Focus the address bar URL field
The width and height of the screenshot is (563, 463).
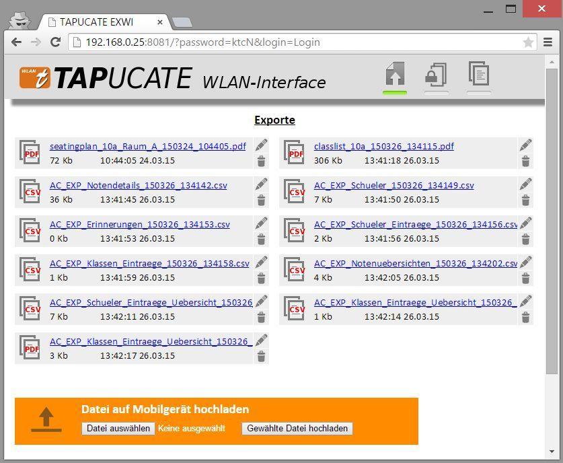302,42
